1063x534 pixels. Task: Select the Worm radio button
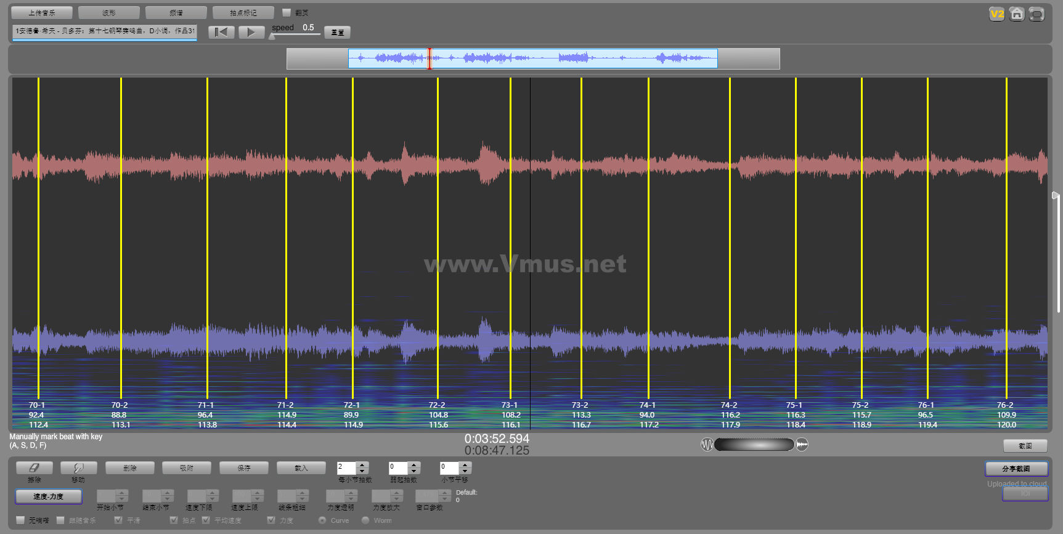tap(365, 520)
